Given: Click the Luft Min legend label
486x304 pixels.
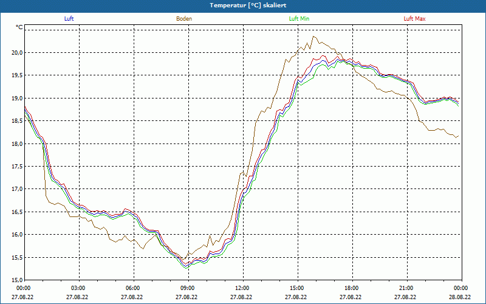Looking at the screenshot, I should (299, 19).
